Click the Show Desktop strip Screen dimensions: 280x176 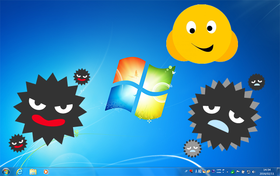coord(278,172)
